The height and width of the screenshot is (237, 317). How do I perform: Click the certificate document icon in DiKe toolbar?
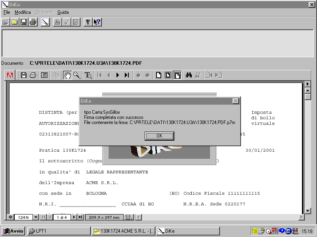pyautogui.click(x=76, y=22)
